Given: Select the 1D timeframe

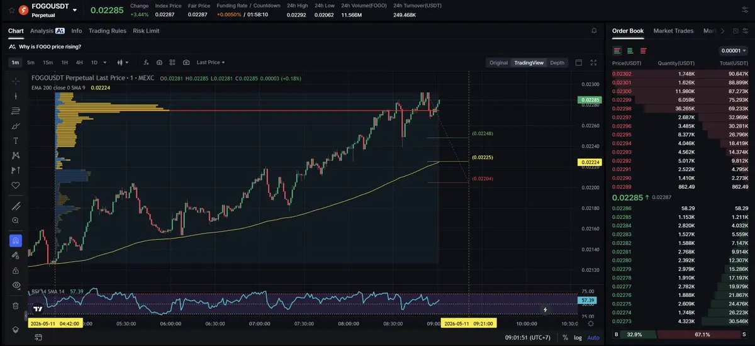Looking at the screenshot, I should pyautogui.click(x=94, y=62).
